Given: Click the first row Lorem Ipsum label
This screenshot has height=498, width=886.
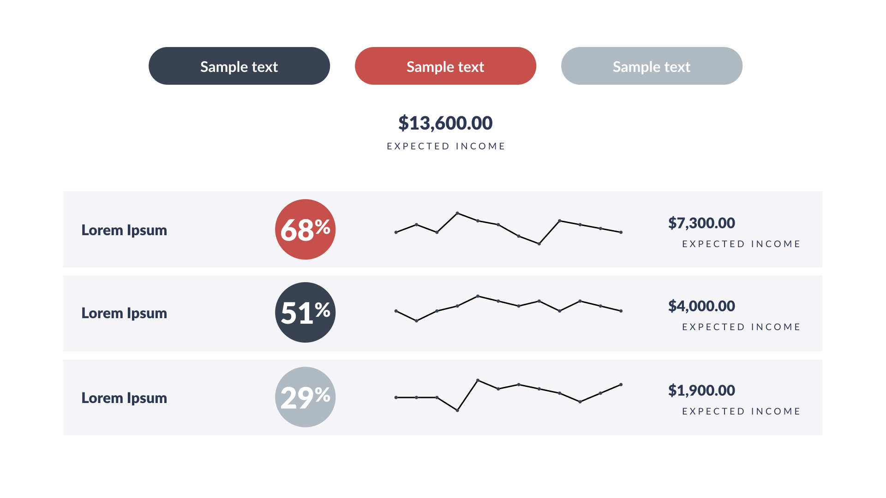Looking at the screenshot, I should pyautogui.click(x=124, y=230).
